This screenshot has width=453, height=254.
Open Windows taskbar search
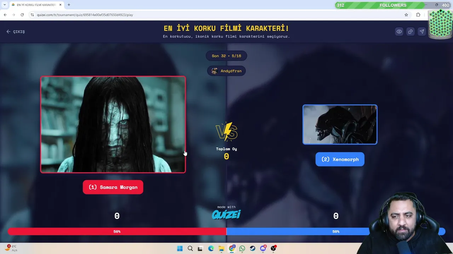click(190, 248)
